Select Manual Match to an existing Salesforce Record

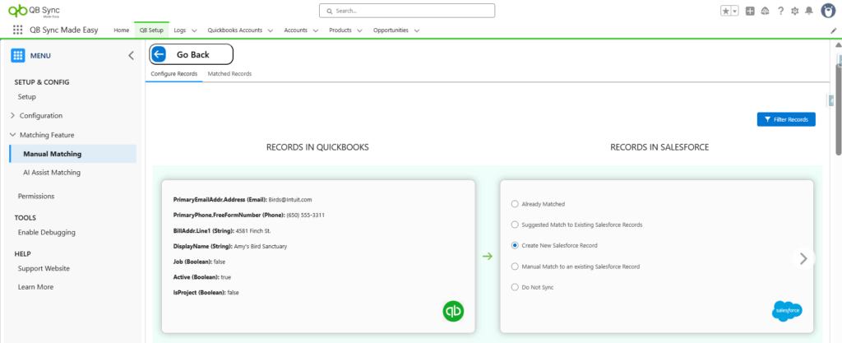pyautogui.click(x=515, y=267)
